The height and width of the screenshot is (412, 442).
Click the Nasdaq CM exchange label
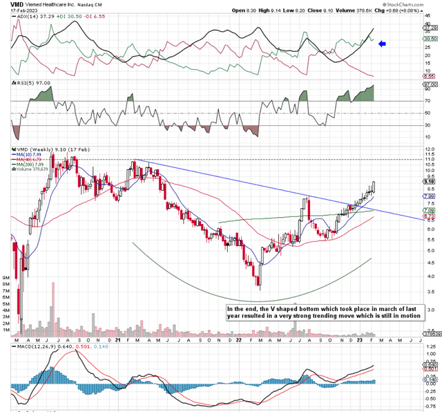click(x=90, y=5)
